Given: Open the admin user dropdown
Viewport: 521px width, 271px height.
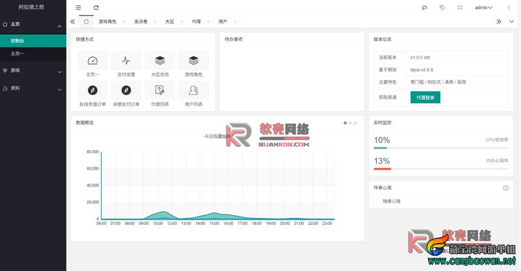Looking at the screenshot, I should (x=483, y=8).
